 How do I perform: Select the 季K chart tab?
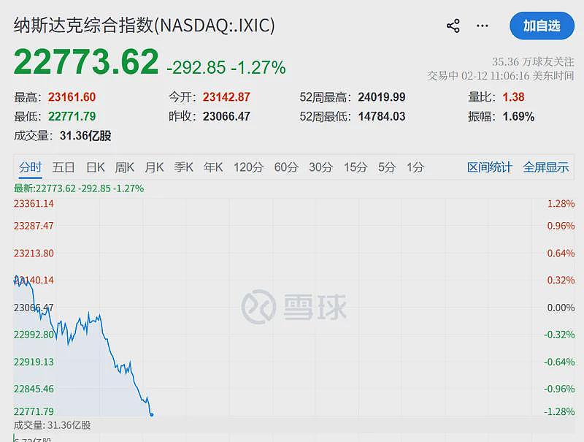[x=184, y=167]
